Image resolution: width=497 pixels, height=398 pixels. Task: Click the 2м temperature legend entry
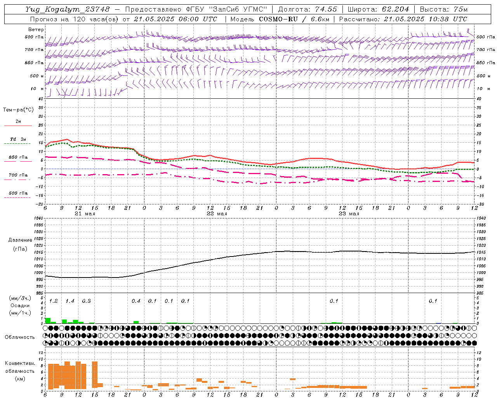[18, 121]
